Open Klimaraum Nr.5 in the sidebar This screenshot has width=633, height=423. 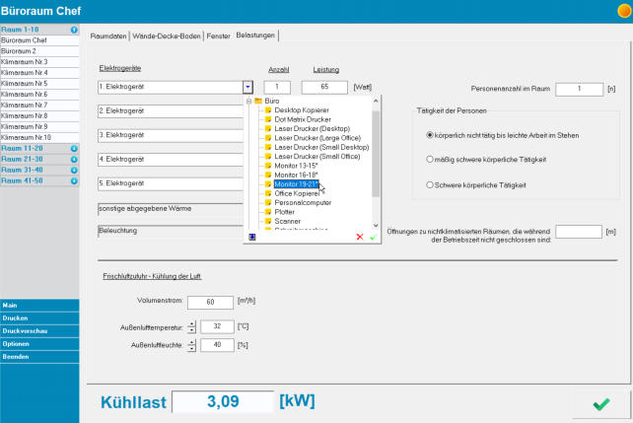[x=25, y=83]
